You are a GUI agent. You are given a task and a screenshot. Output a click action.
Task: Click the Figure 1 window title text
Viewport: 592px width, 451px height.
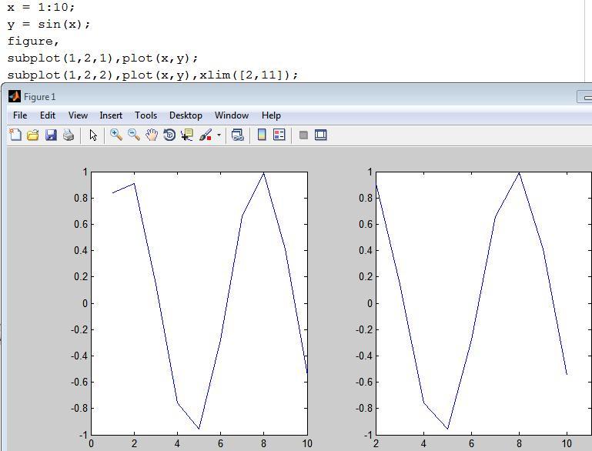click(x=39, y=97)
